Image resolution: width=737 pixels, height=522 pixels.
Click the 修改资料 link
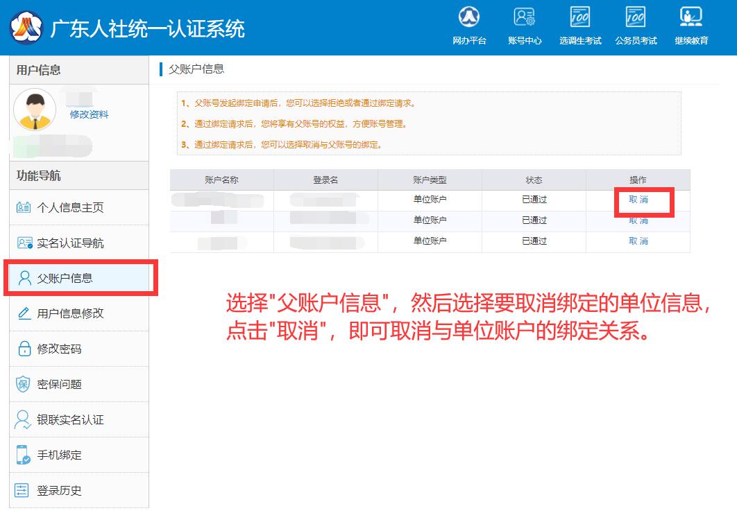89,114
